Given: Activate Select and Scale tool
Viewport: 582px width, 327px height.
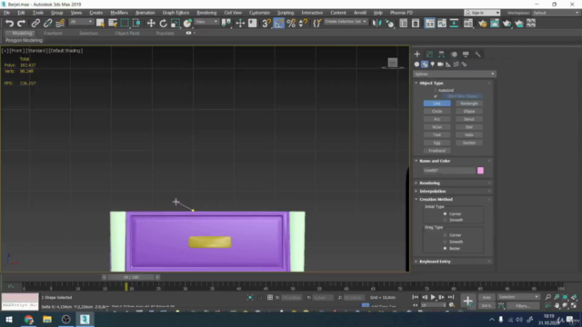Looking at the screenshot, I should (x=176, y=24).
